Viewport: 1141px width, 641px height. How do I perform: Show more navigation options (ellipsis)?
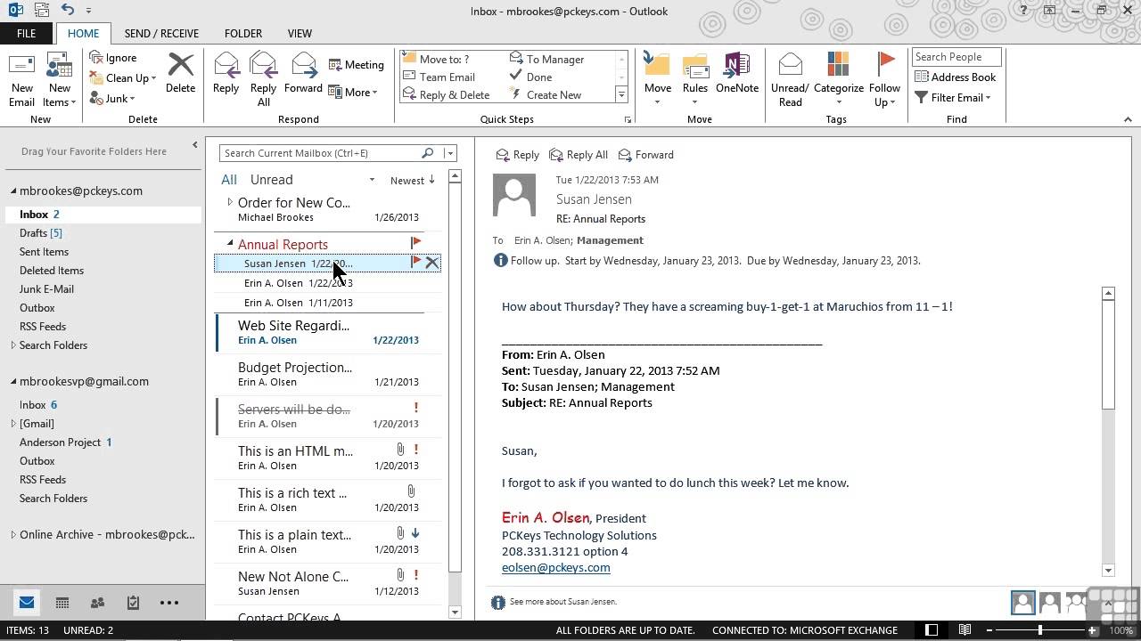pos(169,603)
